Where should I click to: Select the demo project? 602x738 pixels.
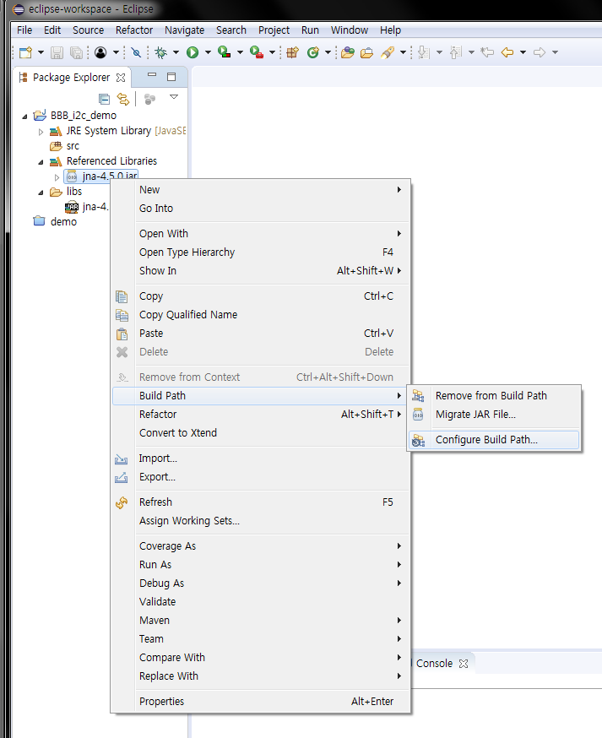[x=55, y=222]
